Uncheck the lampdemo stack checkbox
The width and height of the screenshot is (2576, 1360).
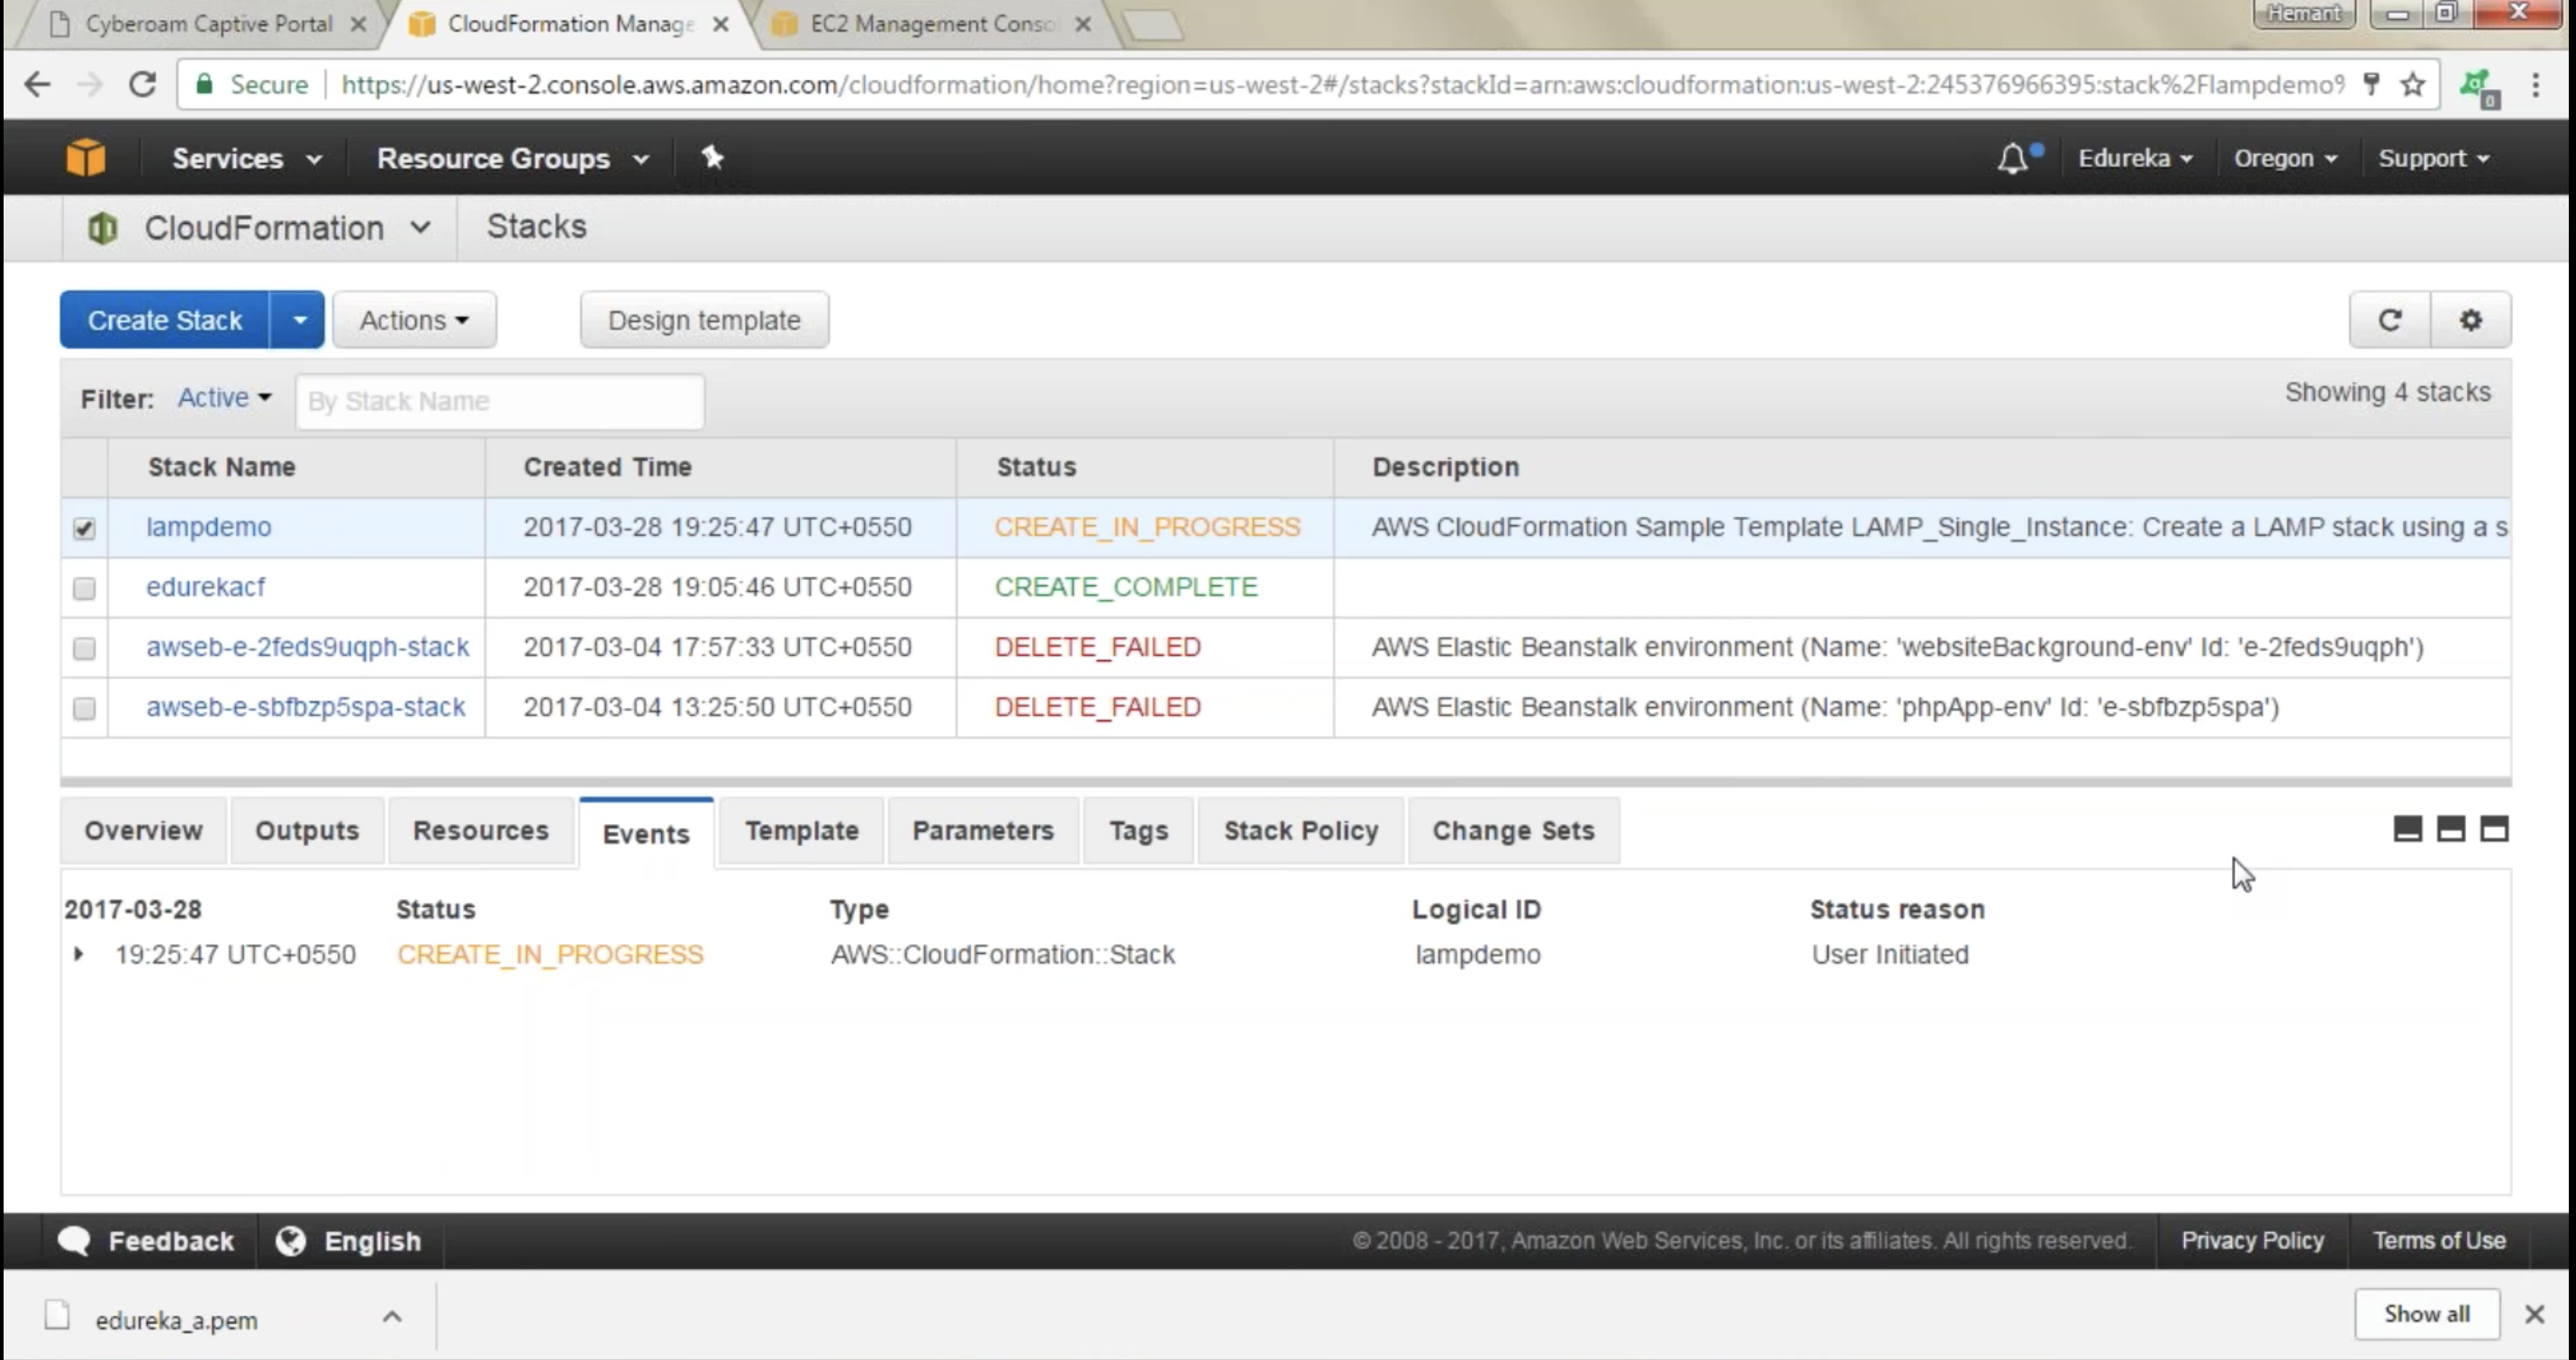point(85,528)
